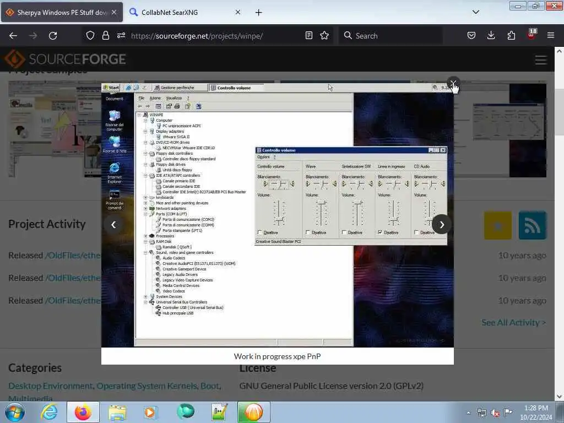Click the green round app icon on the taskbar
564x423 pixels.
tap(186, 411)
